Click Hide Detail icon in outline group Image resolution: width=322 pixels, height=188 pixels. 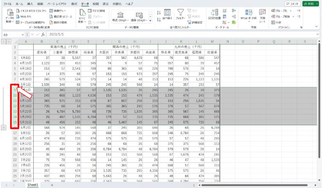[x=299, y=17]
